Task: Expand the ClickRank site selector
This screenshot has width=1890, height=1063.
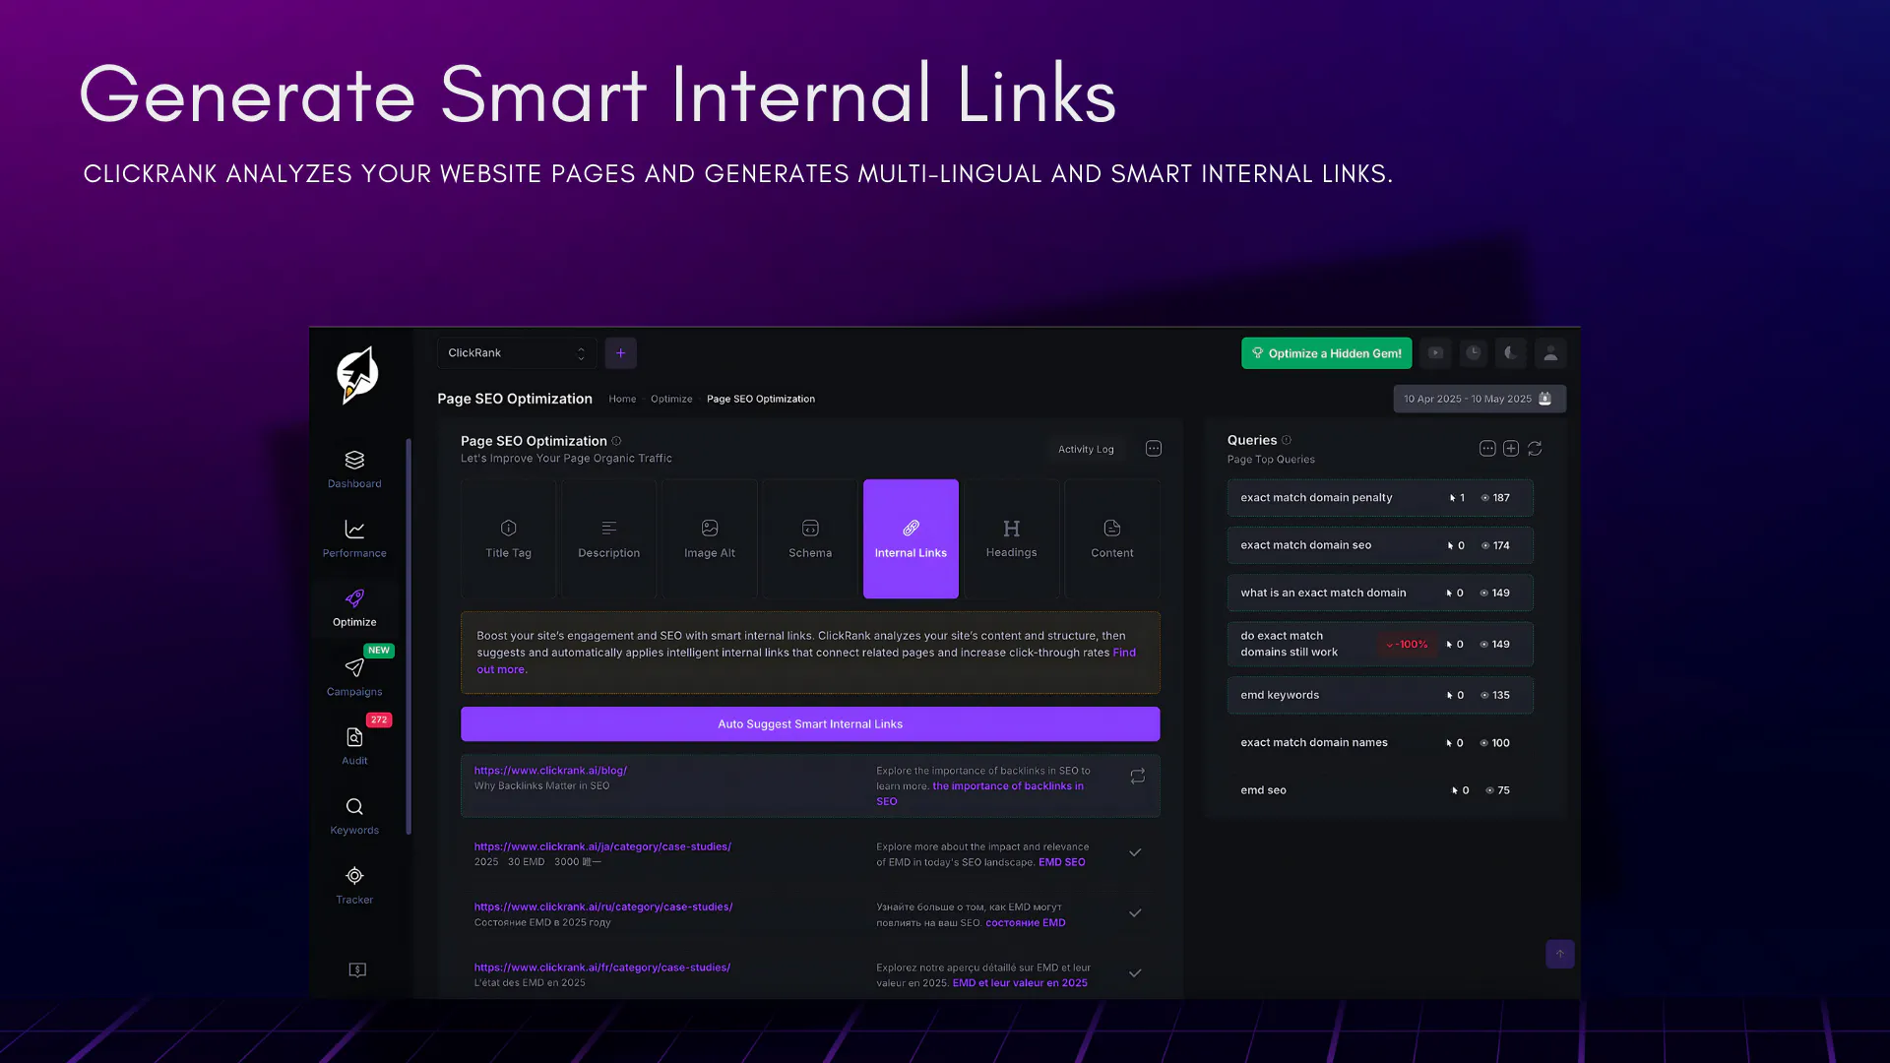Action: tap(517, 353)
